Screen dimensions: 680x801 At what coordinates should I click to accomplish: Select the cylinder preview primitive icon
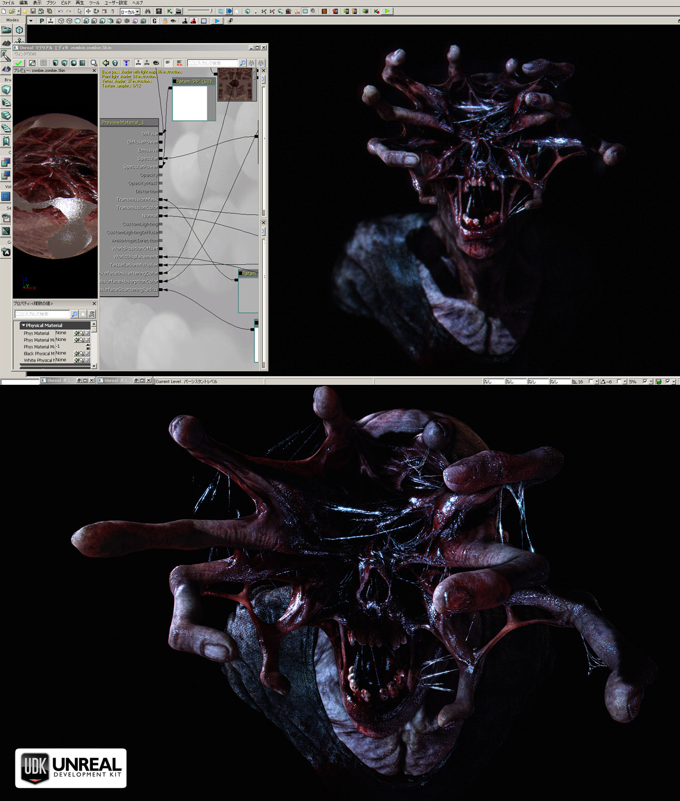(x=55, y=63)
